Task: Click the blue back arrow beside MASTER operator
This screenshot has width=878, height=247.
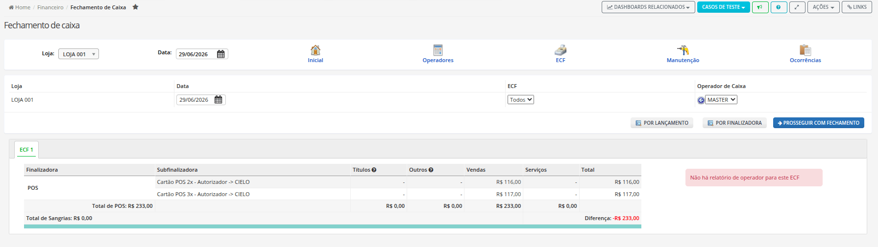Action: pos(701,100)
